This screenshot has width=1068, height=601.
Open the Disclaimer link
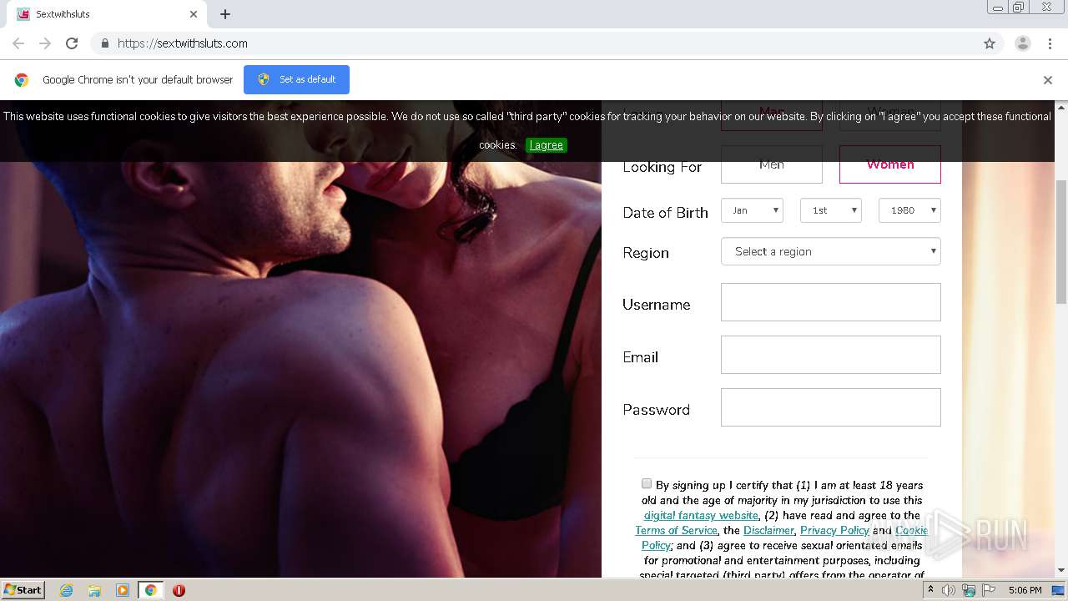pyautogui.click(x=768, y=530)
